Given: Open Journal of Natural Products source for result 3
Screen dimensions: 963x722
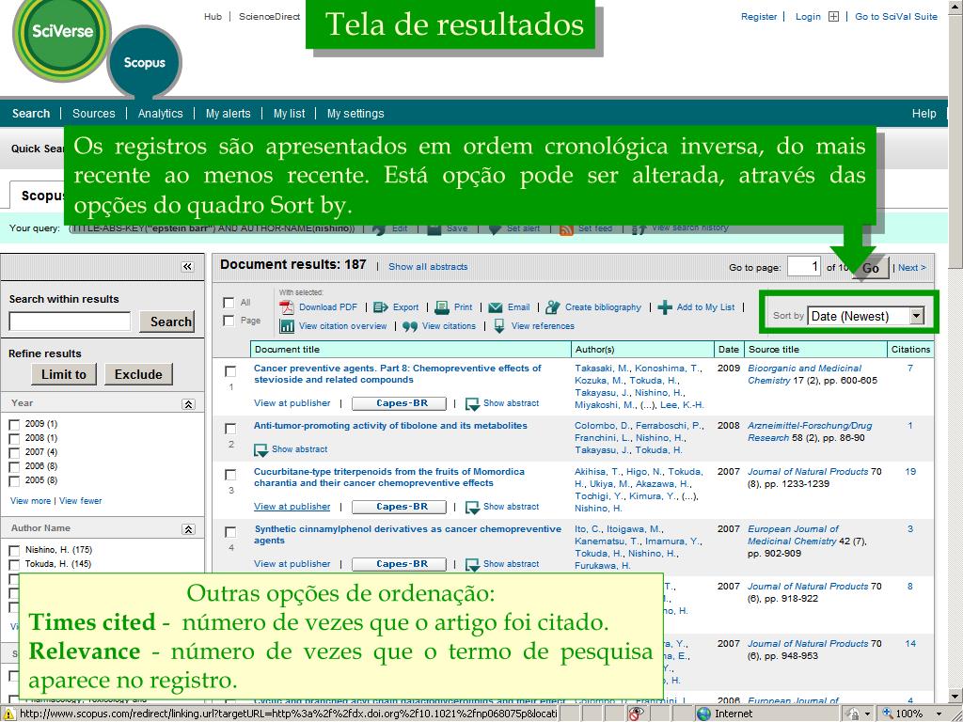Looking at the screenshot, I should pos(808,472).
